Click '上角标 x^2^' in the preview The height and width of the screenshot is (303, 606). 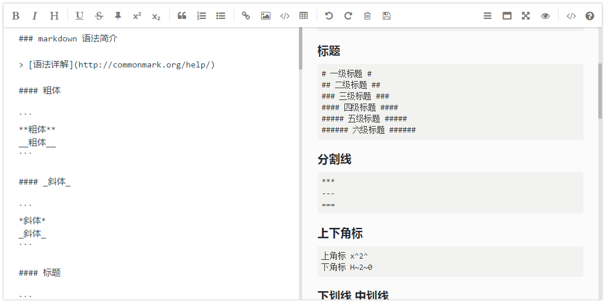pyautogui.click(x=345, y=256)
